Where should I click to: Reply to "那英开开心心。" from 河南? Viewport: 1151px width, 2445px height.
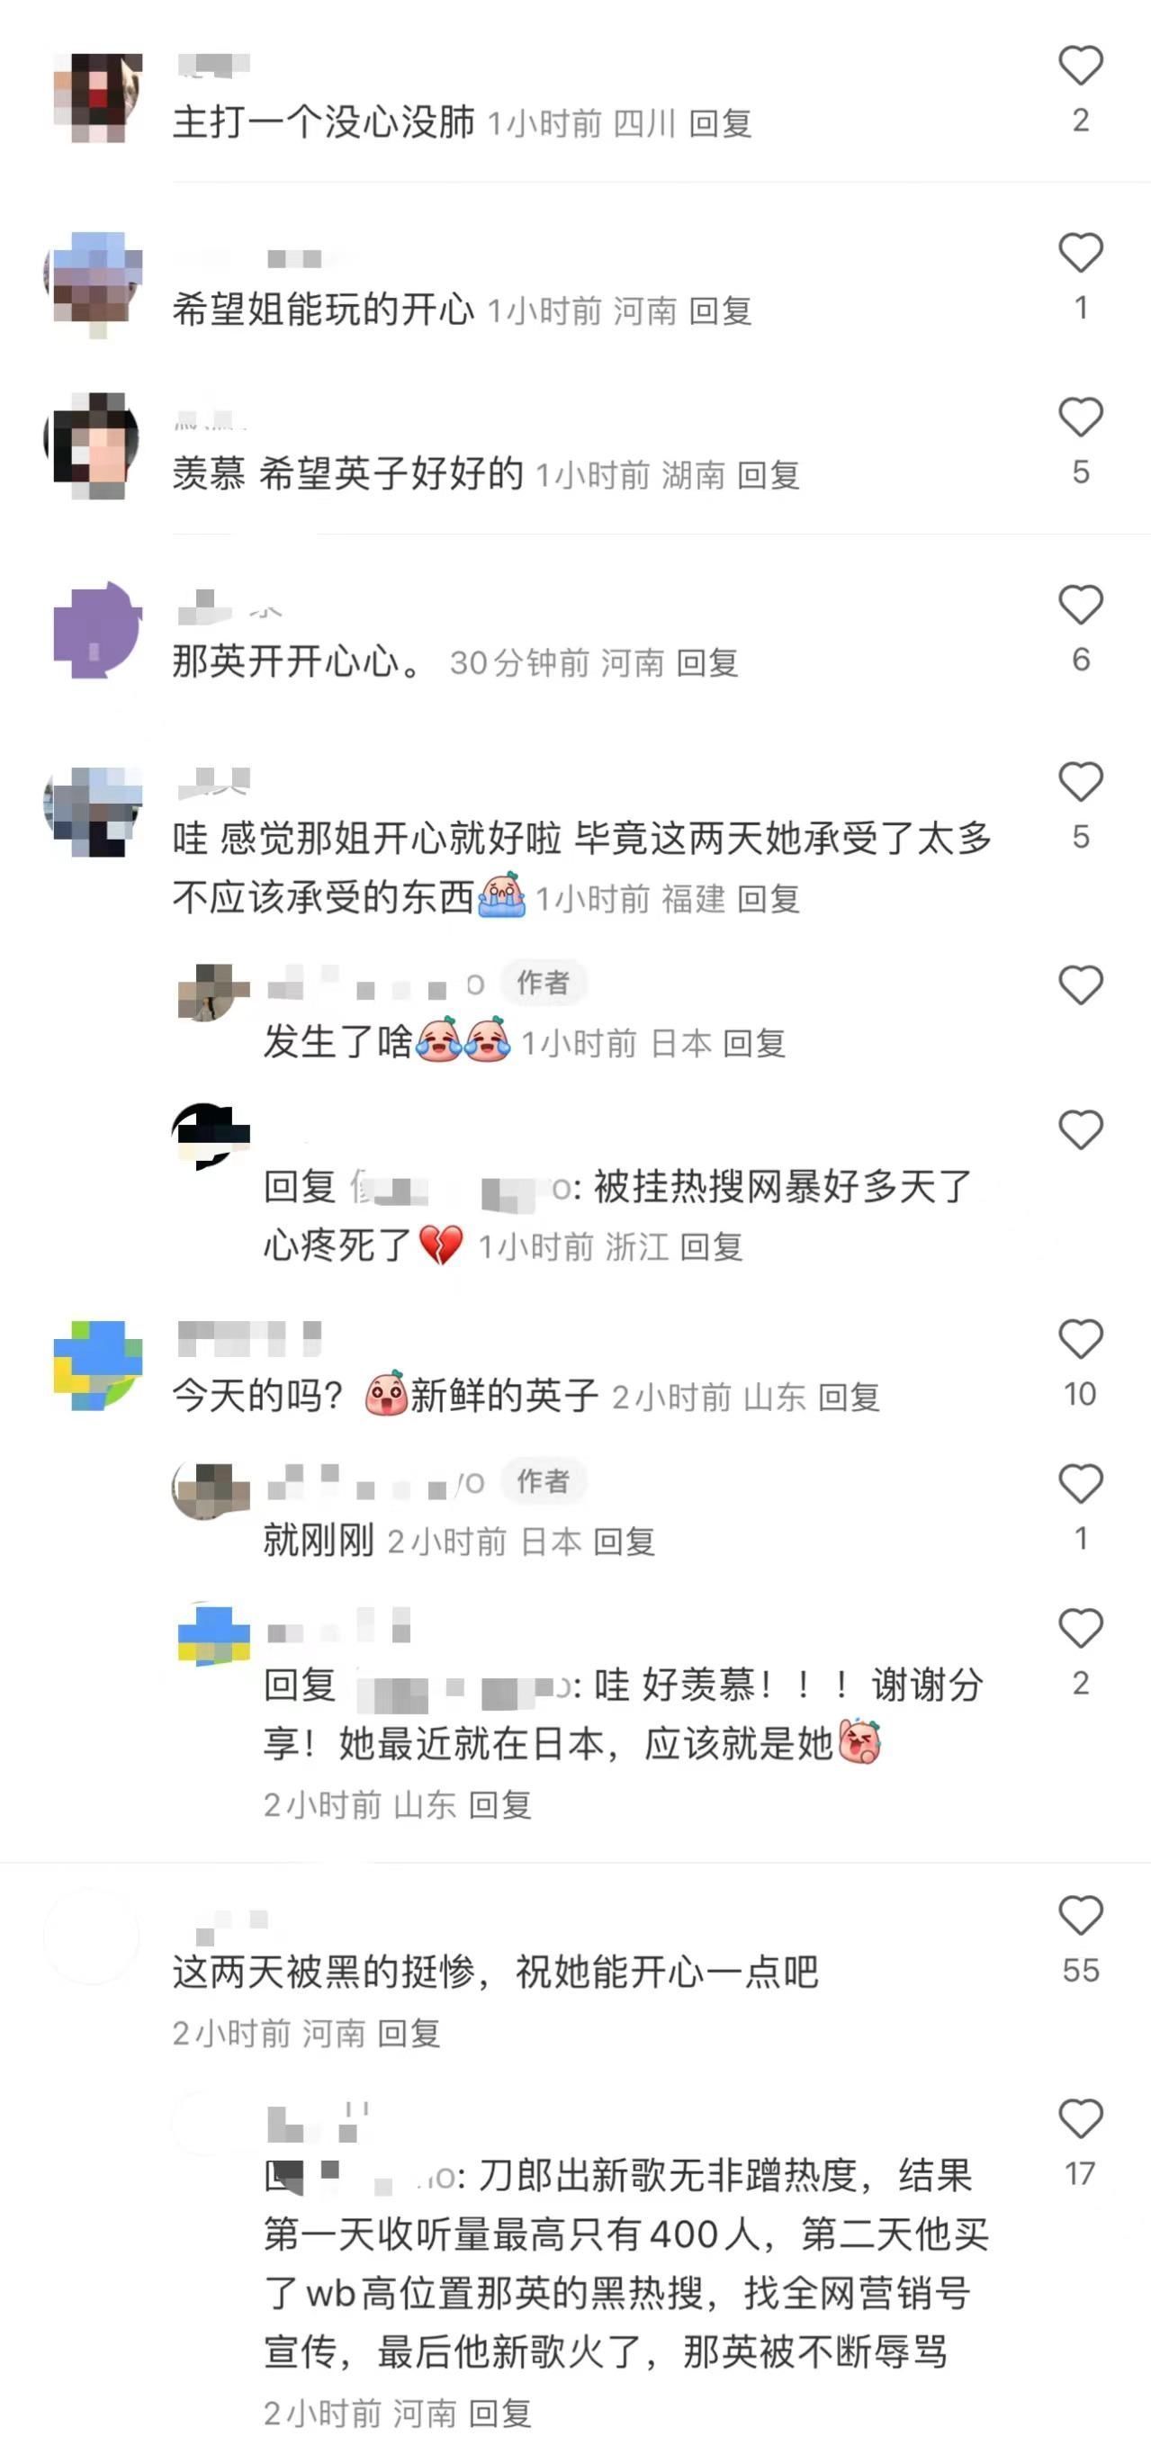click(708, 662)
